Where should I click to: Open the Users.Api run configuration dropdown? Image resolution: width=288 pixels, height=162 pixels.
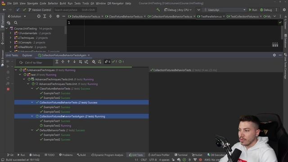pos(225,10)
